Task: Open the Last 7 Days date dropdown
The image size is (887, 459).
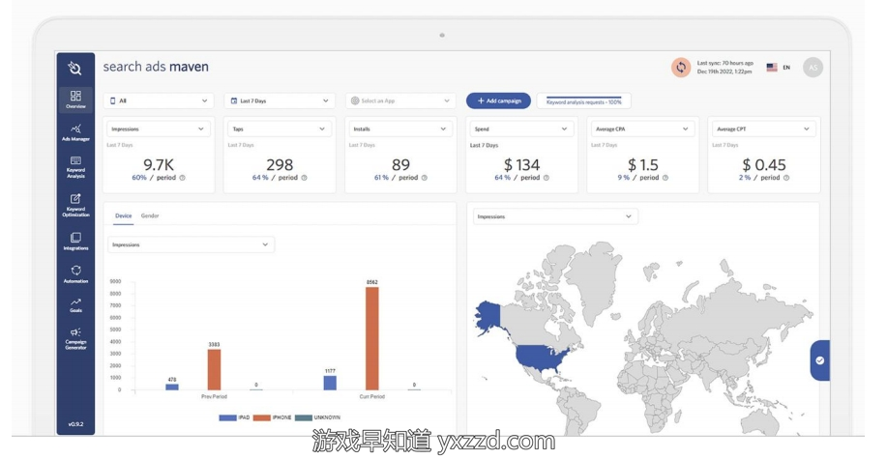Action: [x=280, y=100]
